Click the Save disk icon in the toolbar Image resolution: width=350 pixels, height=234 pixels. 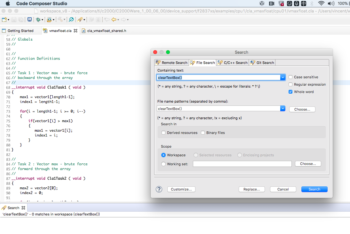(14, 19)
